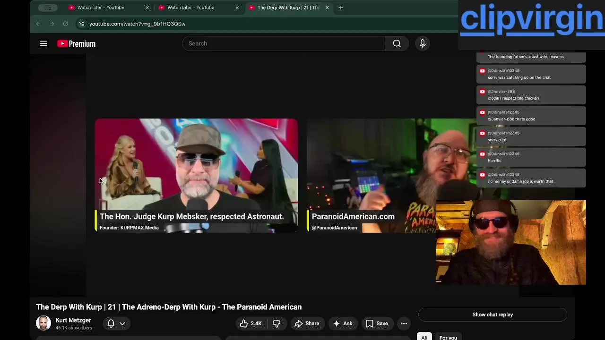Click chat message '@odin i respect the chicken'
Image resolution: width=605 pixels, height=340 pixels.
[x=513, y=98]
